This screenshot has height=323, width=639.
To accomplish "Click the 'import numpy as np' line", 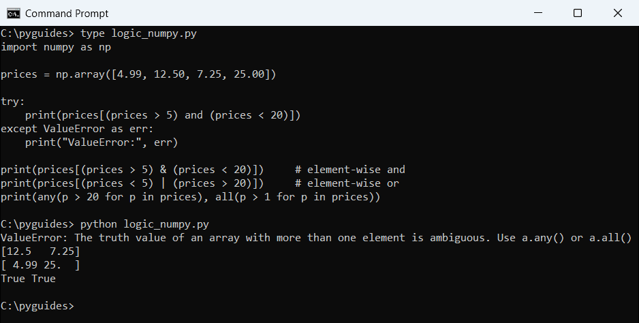I will [x=56, y=47].
